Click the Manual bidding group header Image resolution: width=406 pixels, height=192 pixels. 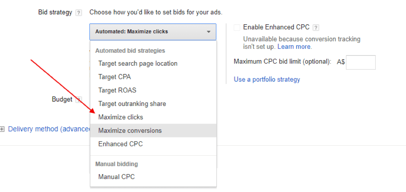(x=116, y=164)
